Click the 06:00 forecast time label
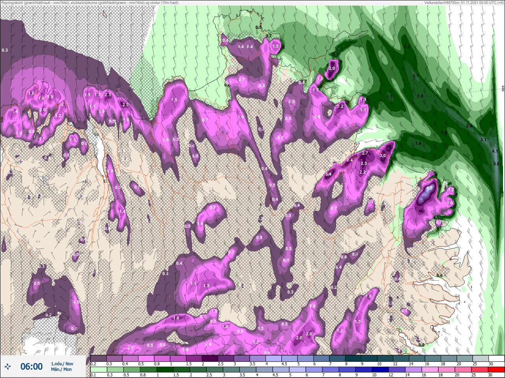This screenshot has height=378, width=505. click(x=32, y=367)
